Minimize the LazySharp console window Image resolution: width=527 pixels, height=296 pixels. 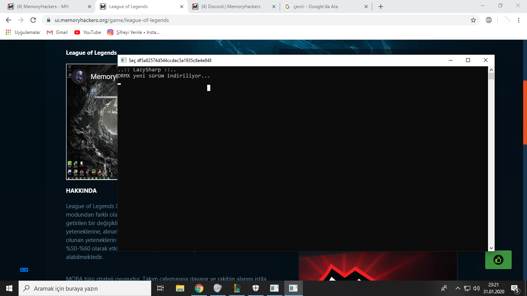tap(450, 60)
